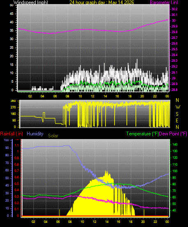Click the "Barometer (.in)" axis title

point(164,2)
